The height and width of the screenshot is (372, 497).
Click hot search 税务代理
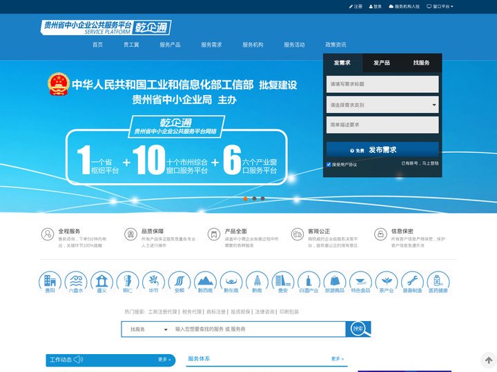[x=192, y=311]
